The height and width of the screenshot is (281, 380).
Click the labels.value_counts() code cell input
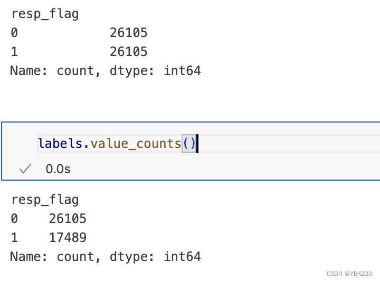[x=208, y=144]
